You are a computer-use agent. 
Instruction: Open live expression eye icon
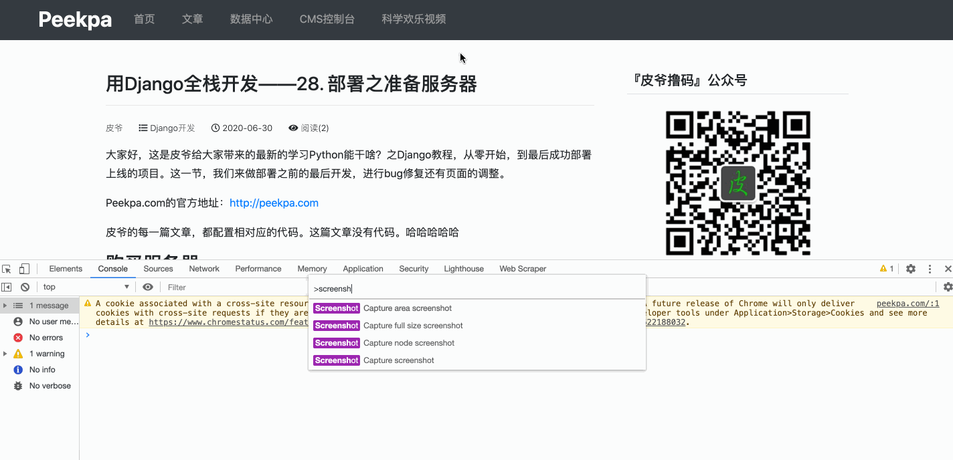pyautogui.click(x=148, y=287)
